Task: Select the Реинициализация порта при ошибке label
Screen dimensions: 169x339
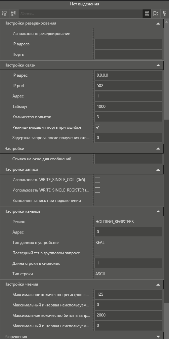Action: (47, 127)
